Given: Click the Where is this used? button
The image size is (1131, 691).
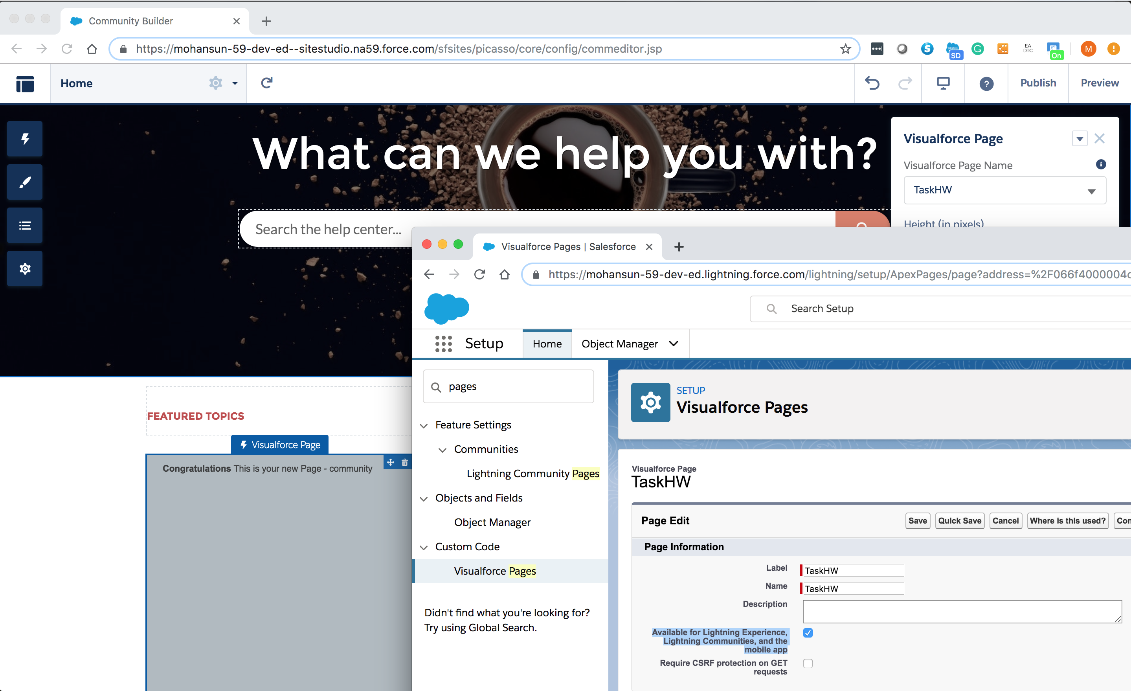Looking at the screenshot, I should (x=1068, y=521).
